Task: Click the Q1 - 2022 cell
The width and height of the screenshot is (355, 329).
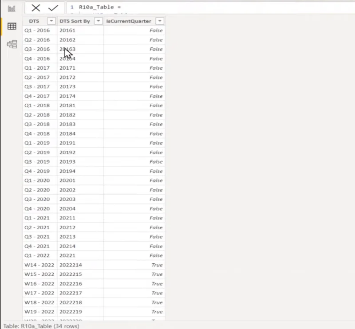Action: tap(40, 256)
